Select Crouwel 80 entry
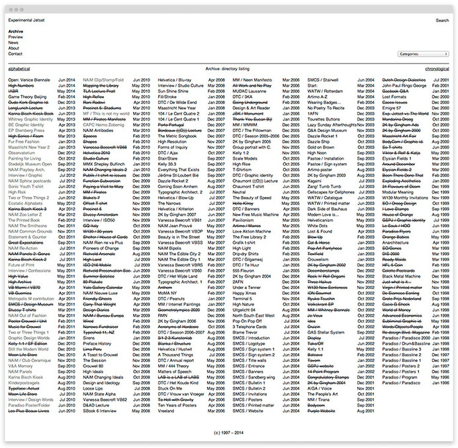The height and width of the screenshot is (448, 458). click(93, 366)
